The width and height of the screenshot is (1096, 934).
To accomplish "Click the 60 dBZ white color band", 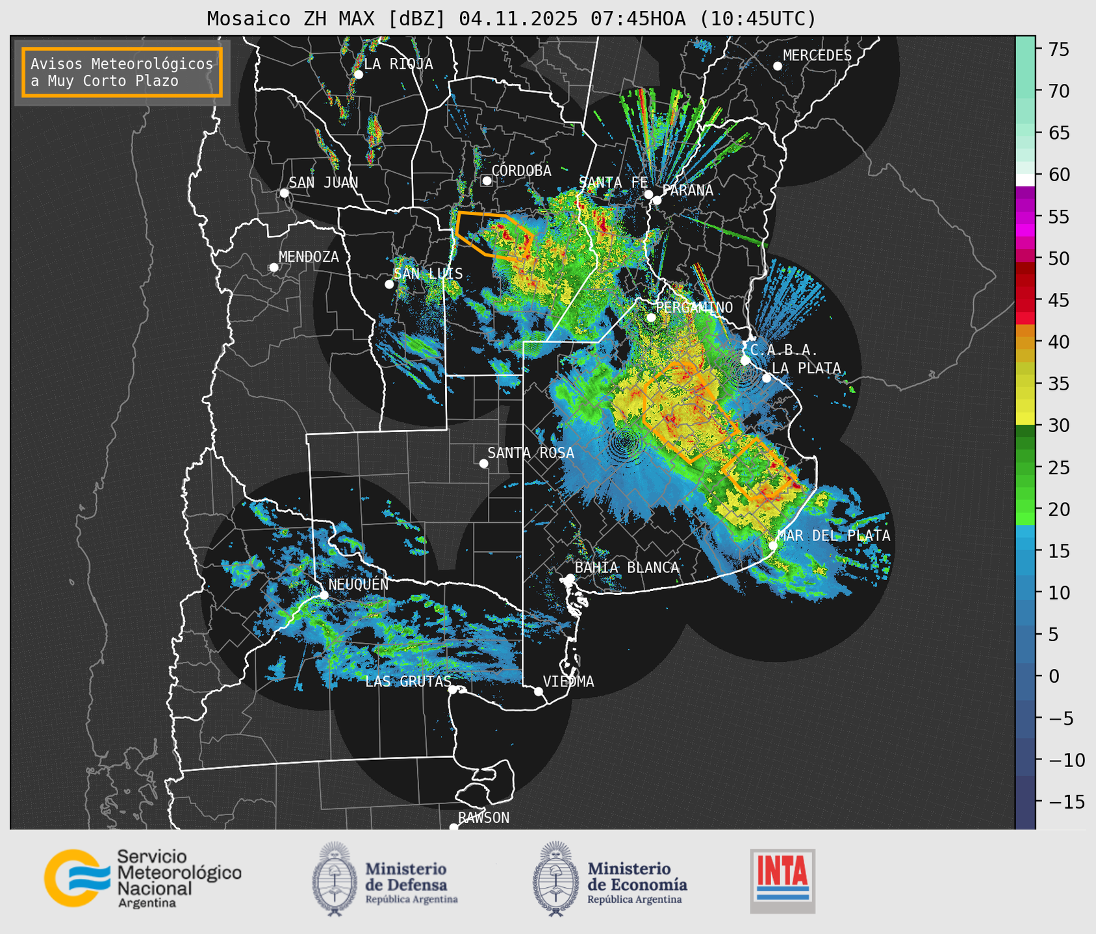I will [x=1025, y=180].
